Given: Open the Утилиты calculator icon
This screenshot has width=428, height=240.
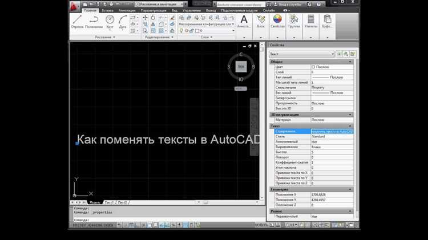Looking at the screenshot, I should (311, 22).
